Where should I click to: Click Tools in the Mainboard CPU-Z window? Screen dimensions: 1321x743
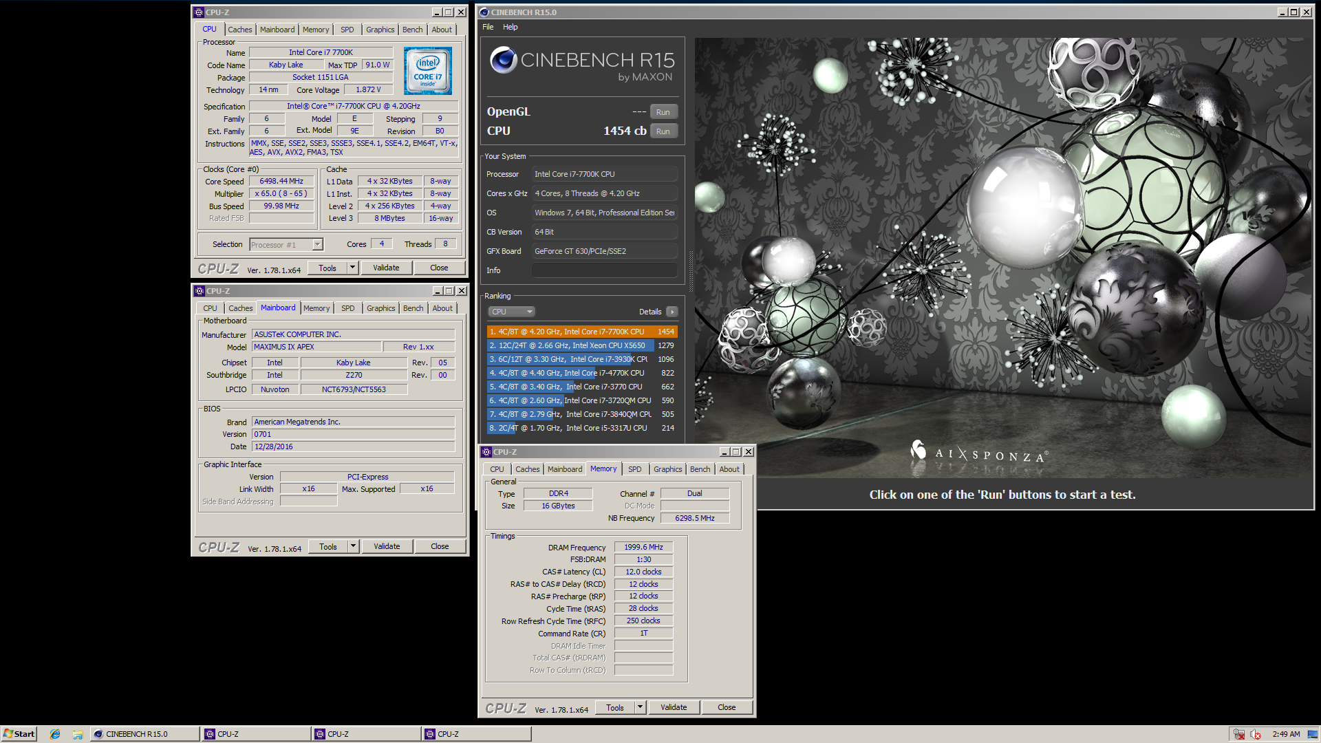click(x=328, y=546)
